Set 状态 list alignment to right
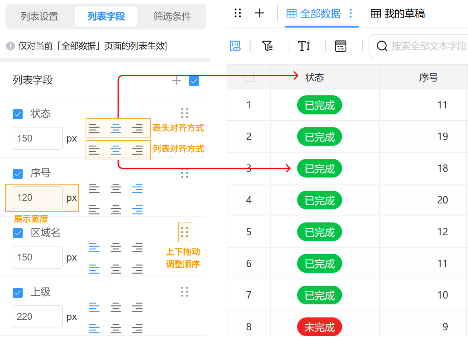The image size is (468, 339). 138,150
